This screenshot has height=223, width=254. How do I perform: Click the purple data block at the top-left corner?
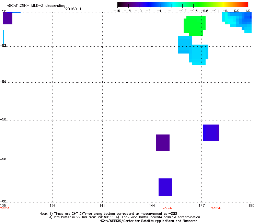8,18
